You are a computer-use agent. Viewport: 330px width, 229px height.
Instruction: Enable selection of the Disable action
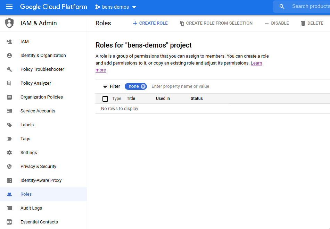277,23
